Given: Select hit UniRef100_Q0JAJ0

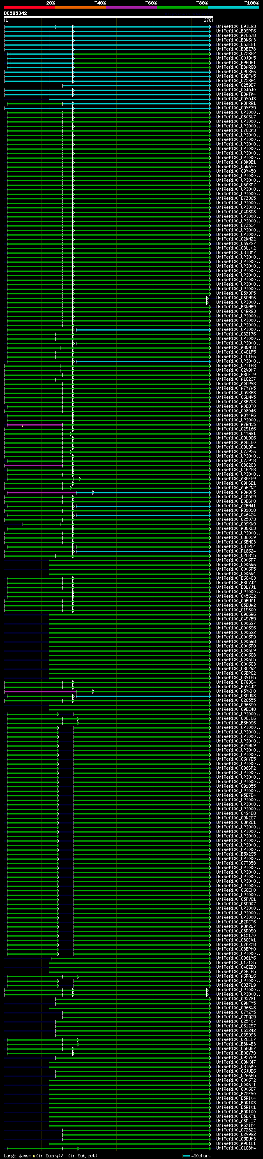Looking at the screenshot, I should [x=236, y=90].
